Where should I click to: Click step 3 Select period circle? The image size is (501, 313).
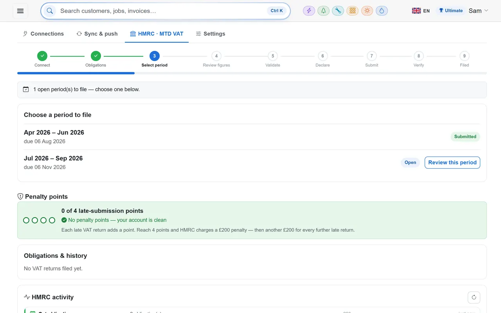point(154,56)
